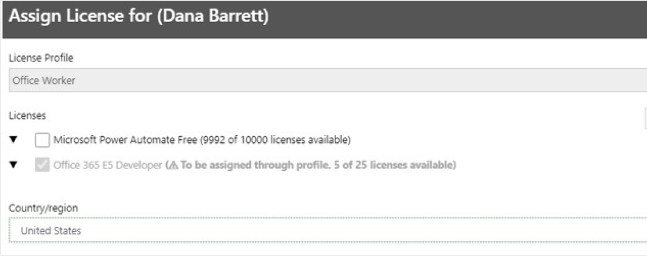This screenshot has width=647, height=256.
Task: Toggle the greyed Office 365 E5 Developer checkbox
Action: point(42,166)
